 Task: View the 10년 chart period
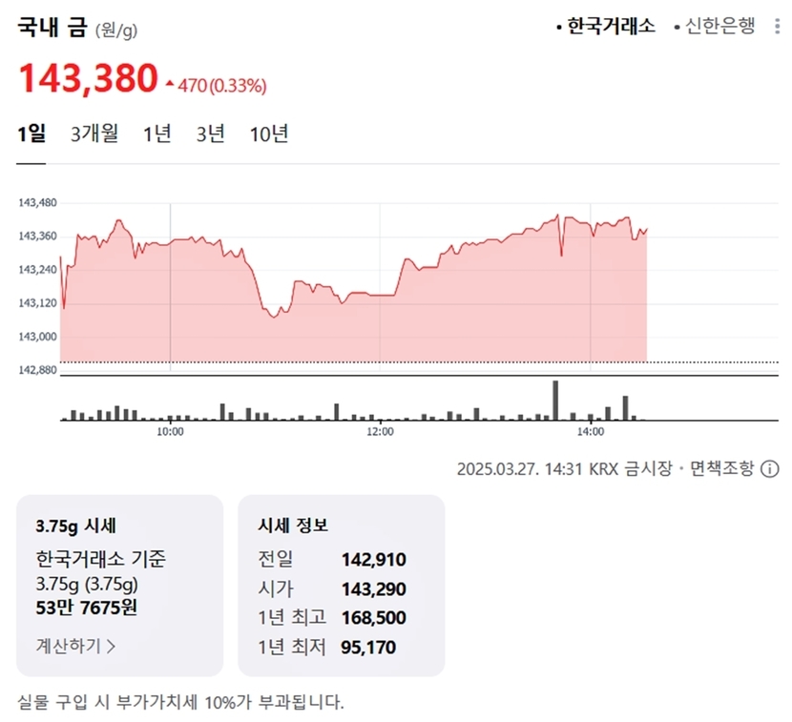(269, 134)
